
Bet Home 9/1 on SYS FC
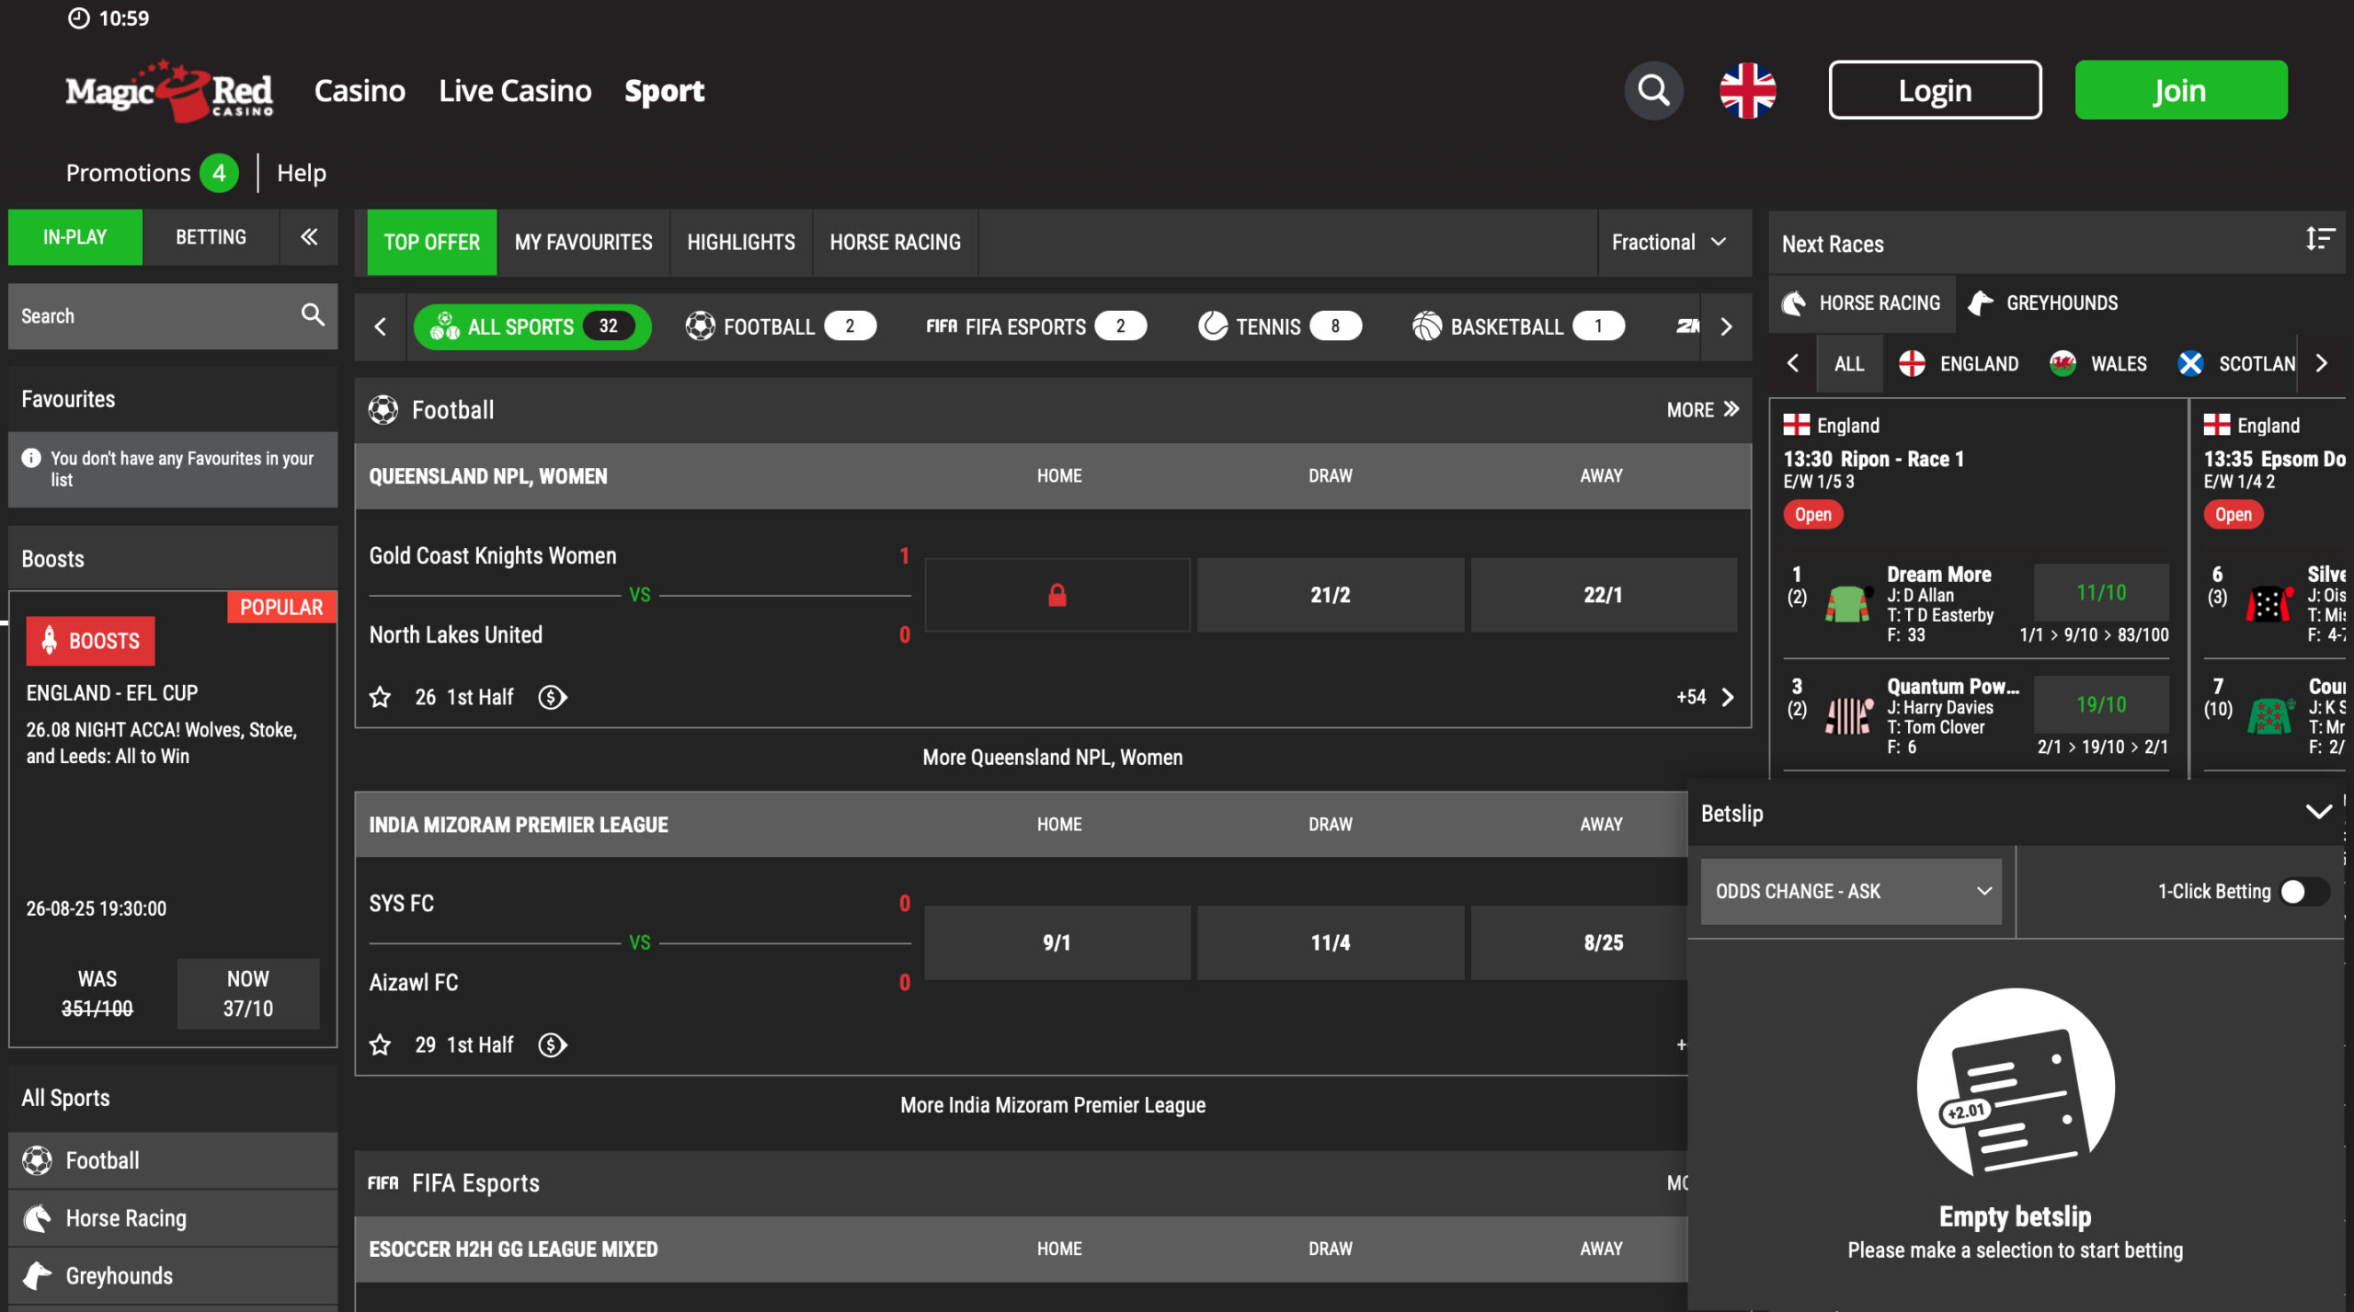[x=1057, y=942]
